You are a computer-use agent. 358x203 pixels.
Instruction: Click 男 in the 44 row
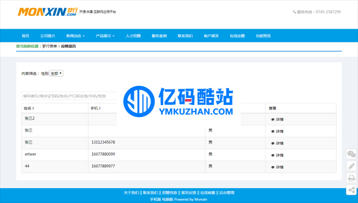pyautogui.click(x=210, y=166)
